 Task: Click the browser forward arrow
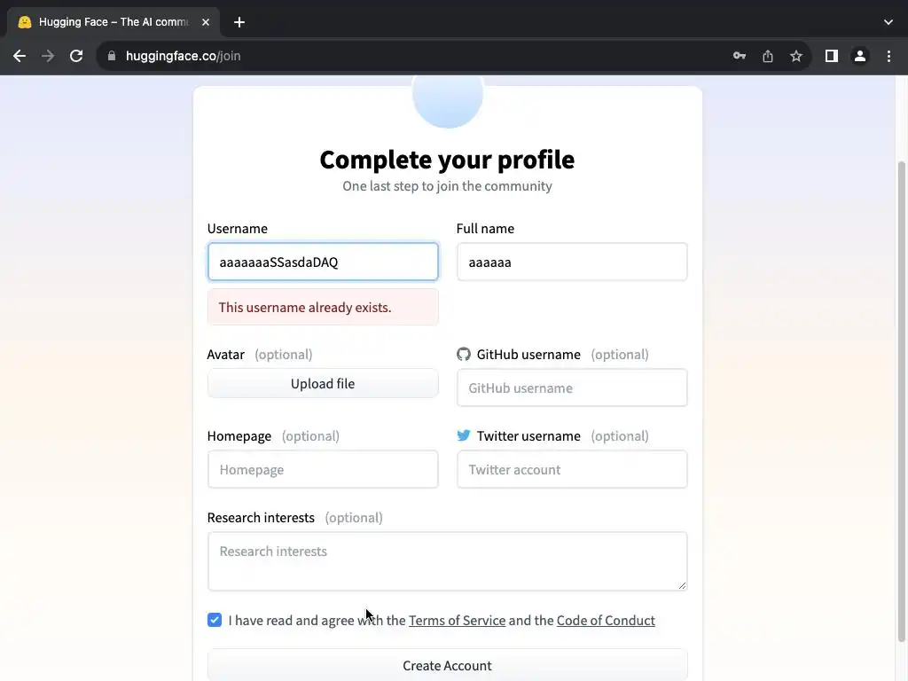coord(48,56)
